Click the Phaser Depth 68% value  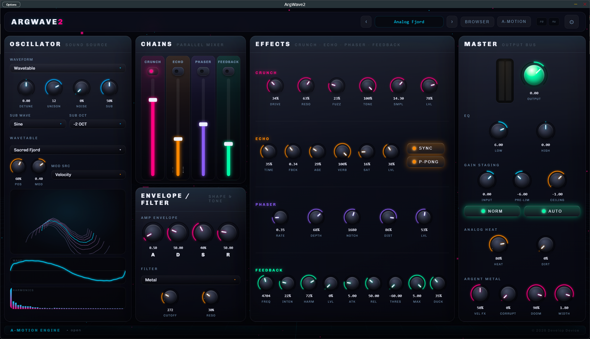[316, 230]
